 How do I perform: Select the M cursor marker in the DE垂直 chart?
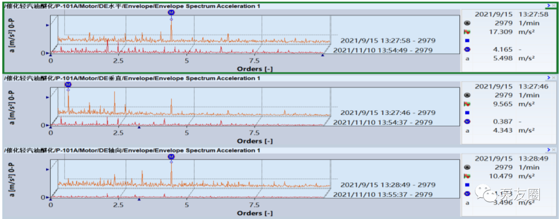click(68, 84)
